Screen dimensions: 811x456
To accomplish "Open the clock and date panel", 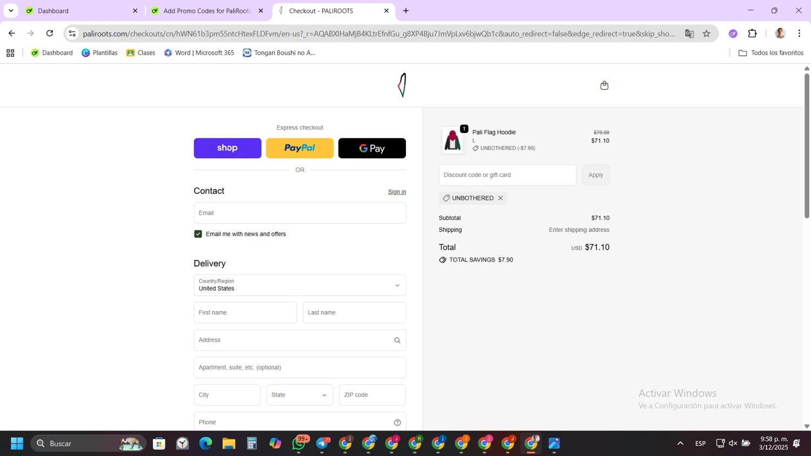I will tap(774, 444).
